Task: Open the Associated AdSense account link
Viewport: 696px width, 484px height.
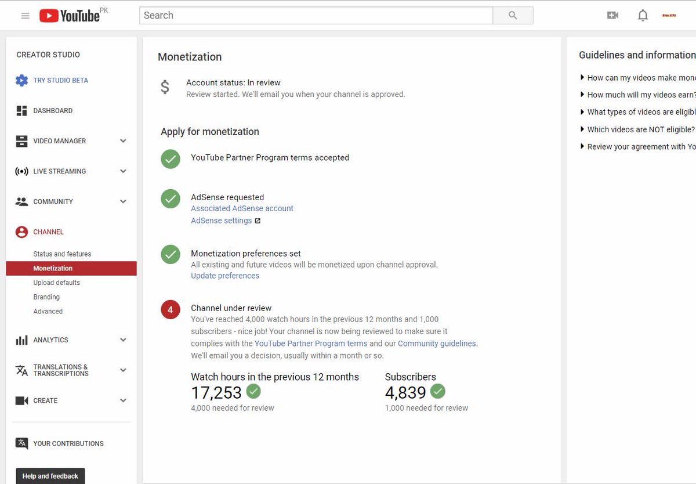Action: tap(242, 208)
